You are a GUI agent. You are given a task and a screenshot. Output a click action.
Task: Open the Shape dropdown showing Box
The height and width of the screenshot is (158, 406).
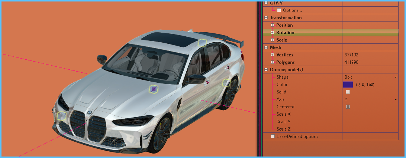click(x=395, y=77)
